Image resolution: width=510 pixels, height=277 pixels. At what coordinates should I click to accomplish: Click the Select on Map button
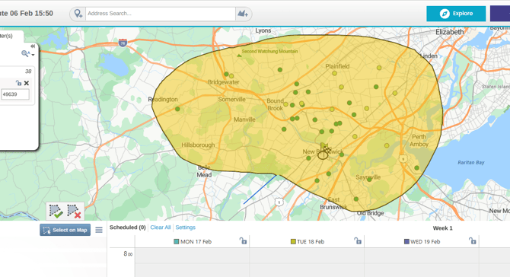click(x=65, y=230)
